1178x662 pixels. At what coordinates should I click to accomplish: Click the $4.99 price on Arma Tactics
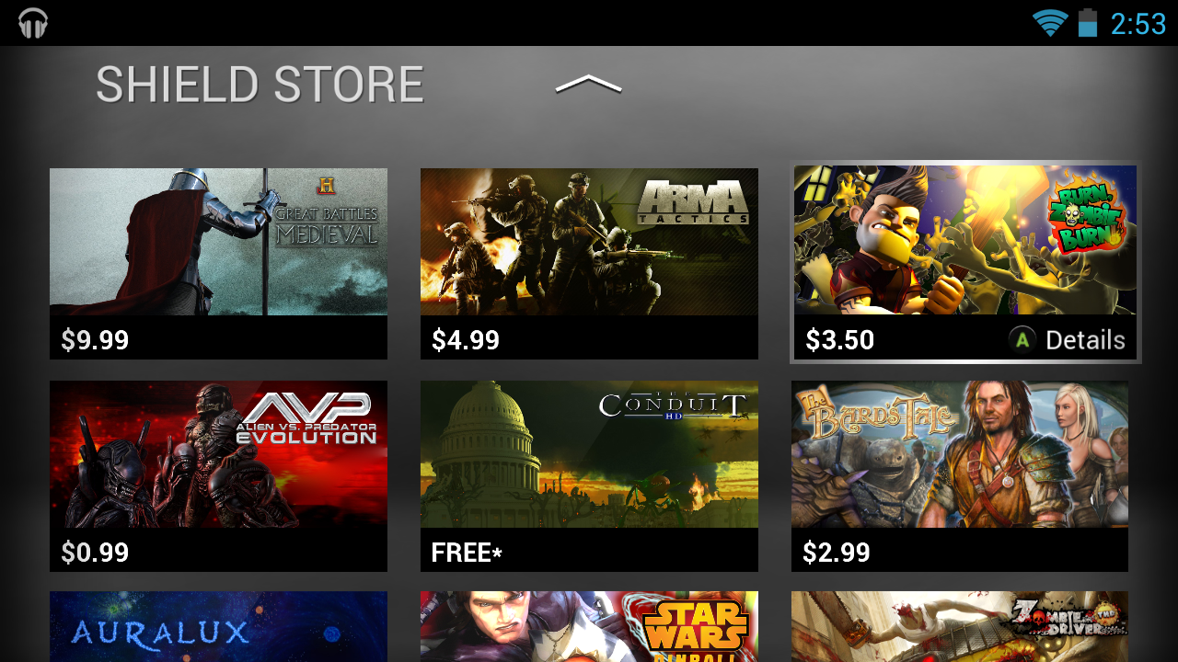point(466,340)
